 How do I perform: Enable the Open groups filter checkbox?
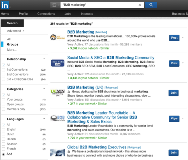(x=3, y=104)
